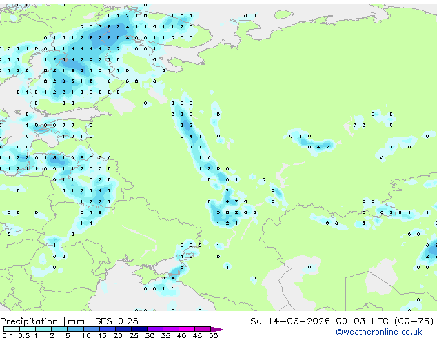This screenshot has width=437, height=338.
Task: Click the '10' legend scale label
Action: [x=86, y=335]
